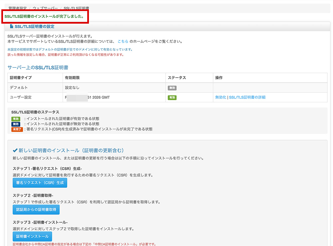The width and height of the screenshot is (333, 246).
Task: Click the green 有効 status badge for ユーザー設定
Action: pos(172,98)
